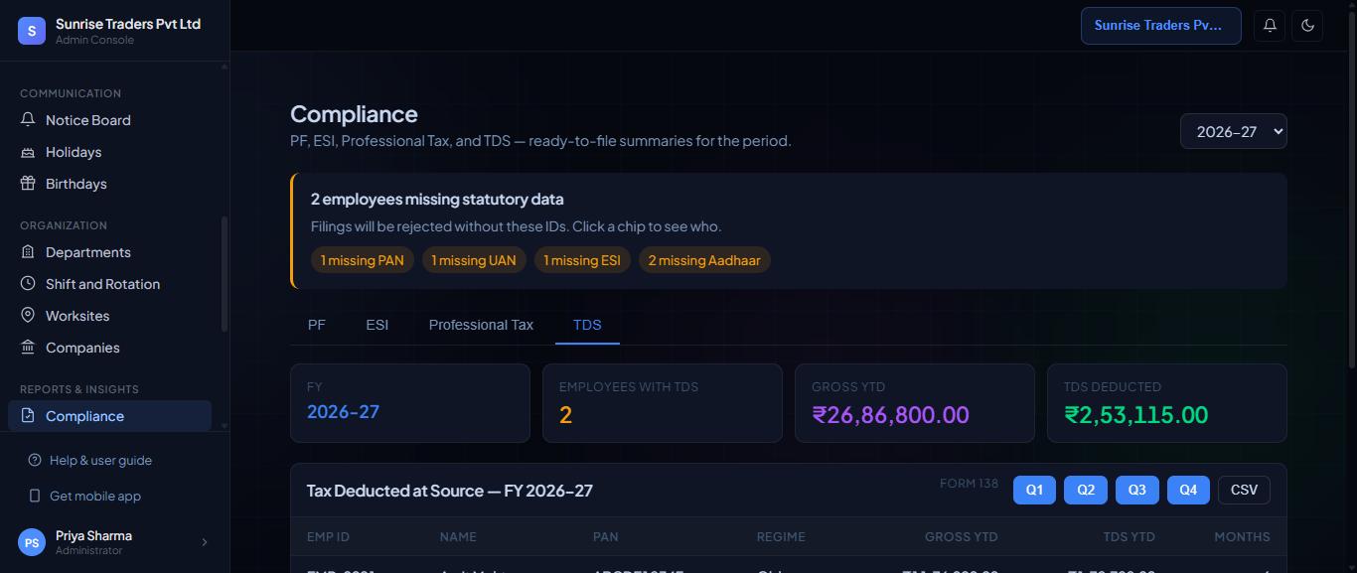Select the Q4 quarter button

tap(1188, 490)
